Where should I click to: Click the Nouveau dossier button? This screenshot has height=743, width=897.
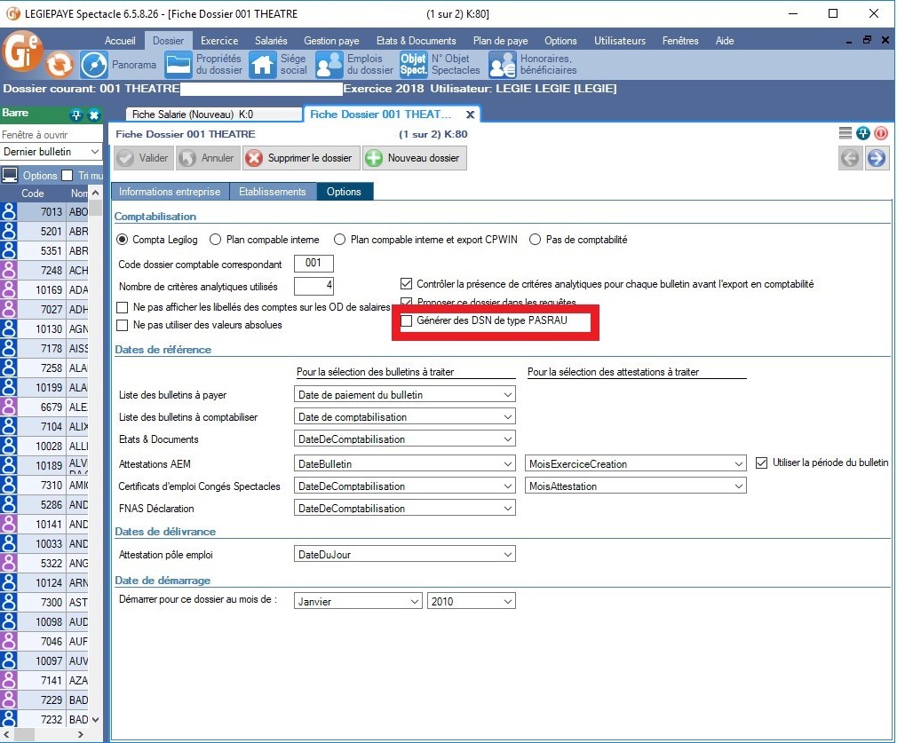pos(414,158)
